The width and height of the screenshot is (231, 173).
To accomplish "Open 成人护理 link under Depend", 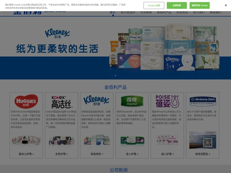I will [x=132, y=154].
